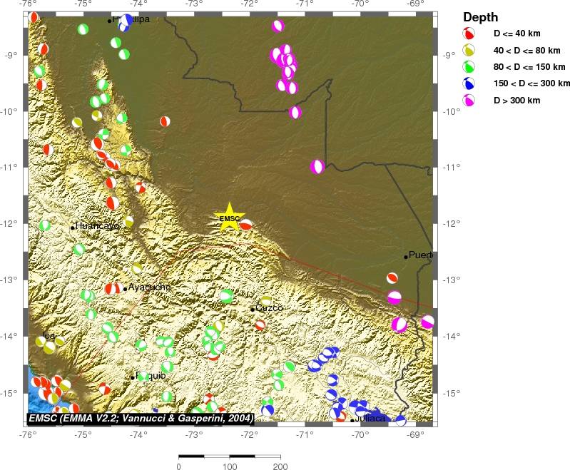Click the Cuzco city label
The height and width of the screenshot is (470, 570).
[x=269, y=308]
